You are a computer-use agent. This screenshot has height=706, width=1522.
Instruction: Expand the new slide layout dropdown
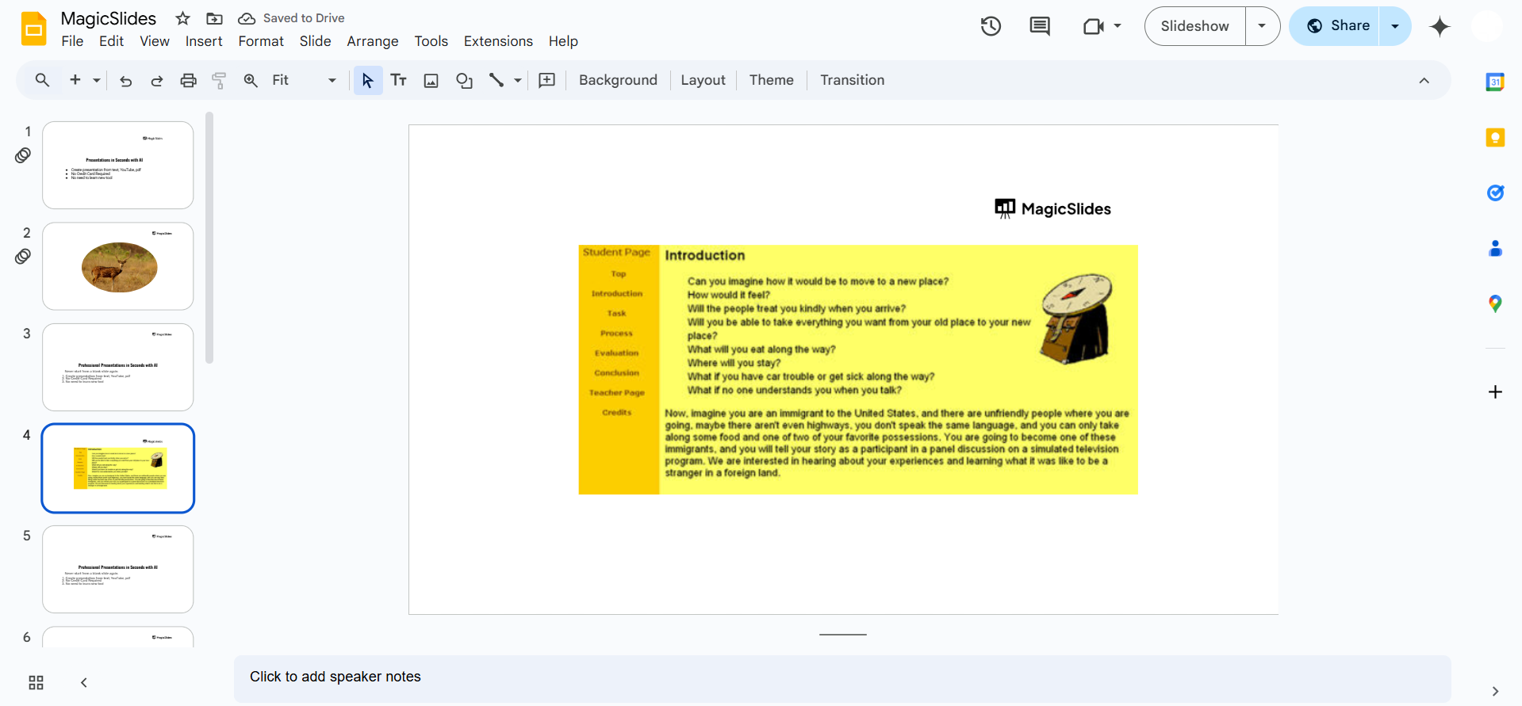pyautogui.click(x=97, y=80)
